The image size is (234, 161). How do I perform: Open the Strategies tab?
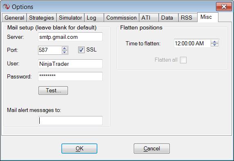41,18
